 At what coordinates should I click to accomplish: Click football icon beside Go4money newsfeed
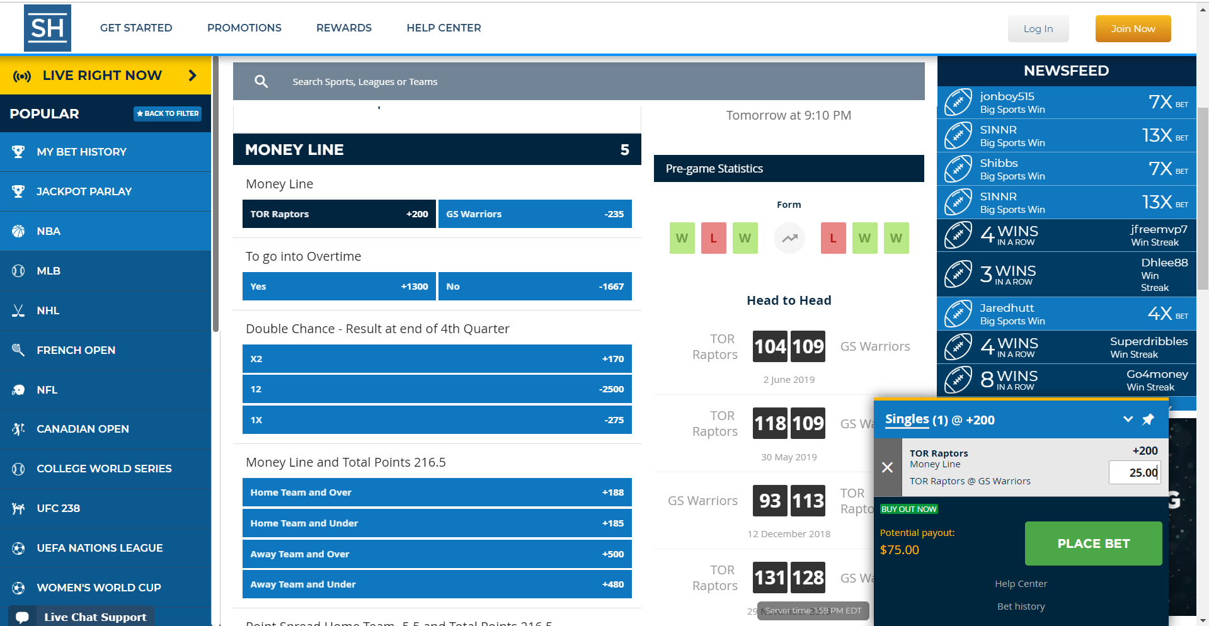coord(958,380)
